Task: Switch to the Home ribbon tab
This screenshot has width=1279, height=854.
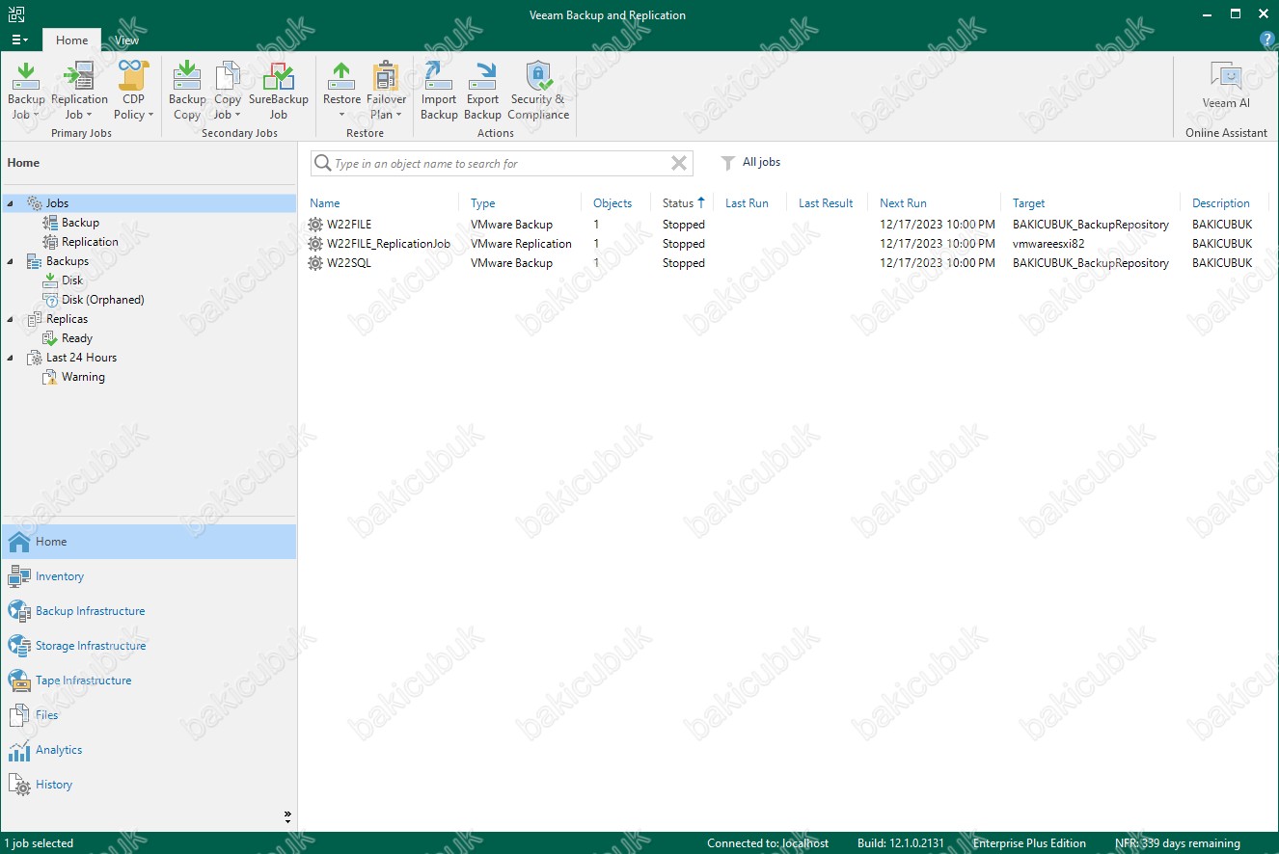Action: (71, 40)
